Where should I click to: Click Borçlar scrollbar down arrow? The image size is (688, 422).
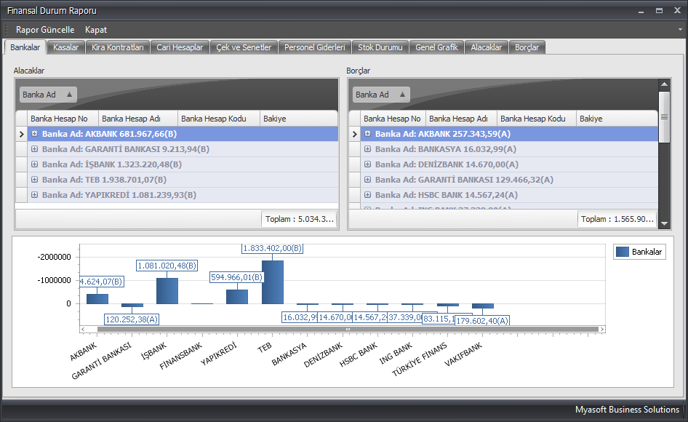(x=664, y=223)
